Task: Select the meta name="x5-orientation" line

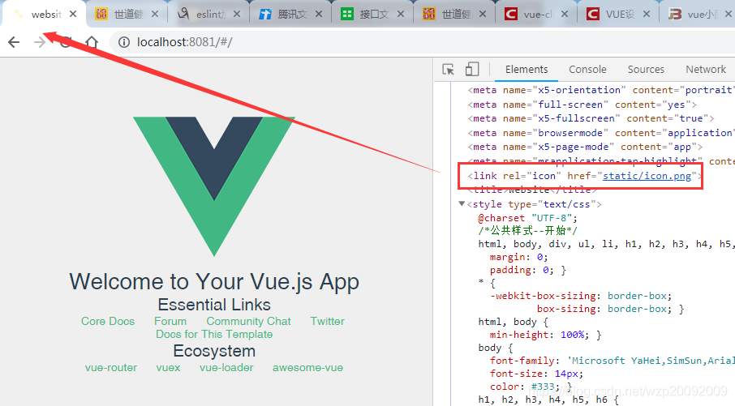Action: [601, 90]
